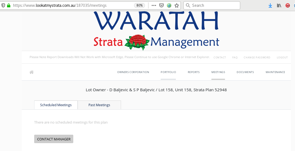
Task: Open the Maintenance menu item
Action: (x=275, y=72)
